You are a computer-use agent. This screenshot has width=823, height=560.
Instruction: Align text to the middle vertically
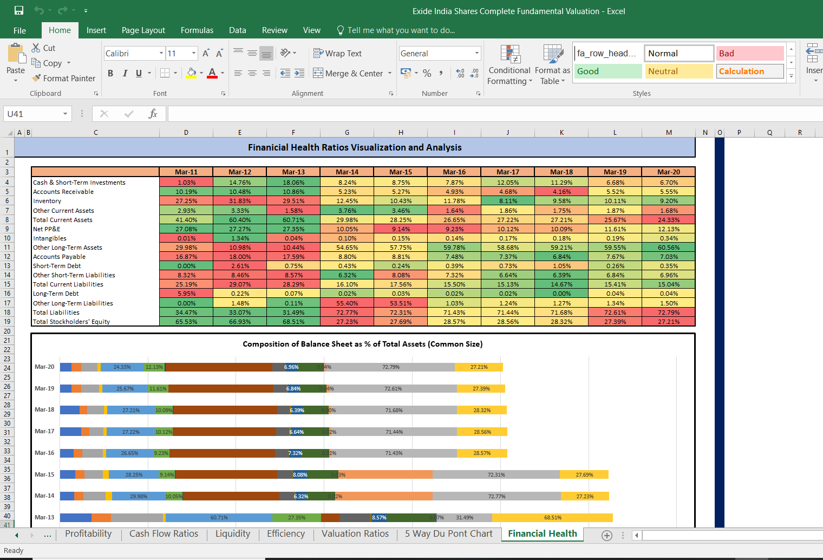pos(252,53)
